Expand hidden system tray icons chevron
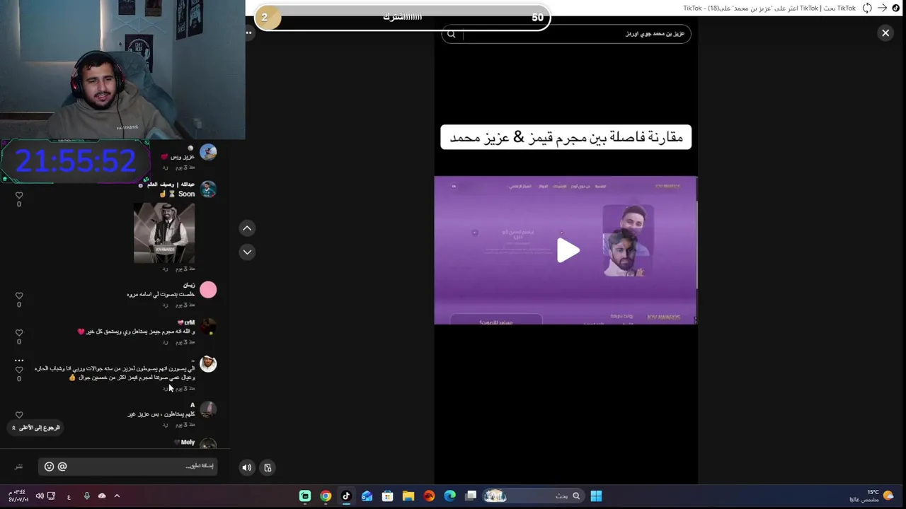Viewport: 906px width, 509px height. click(x=117, y=496)
